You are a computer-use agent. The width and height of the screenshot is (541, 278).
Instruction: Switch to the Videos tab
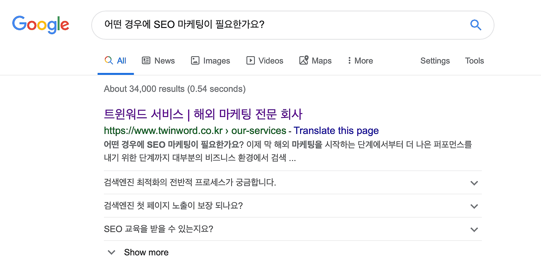(270, 61)
